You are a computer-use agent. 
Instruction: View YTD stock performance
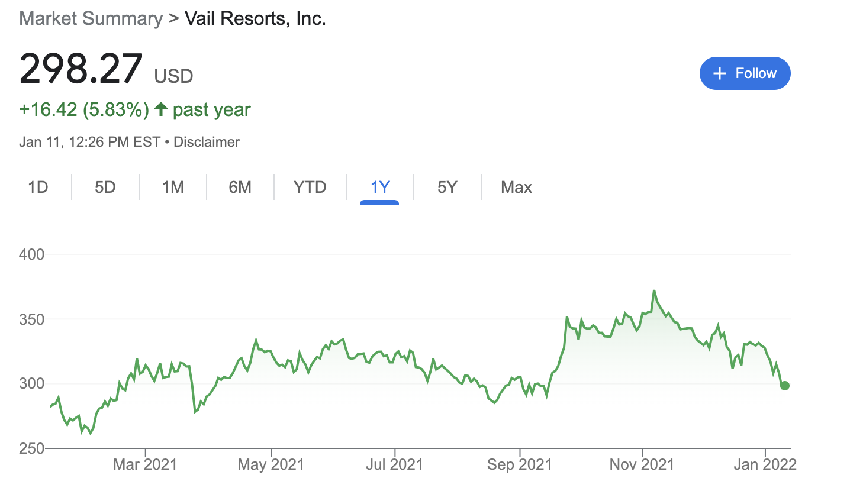coord(310,187)
